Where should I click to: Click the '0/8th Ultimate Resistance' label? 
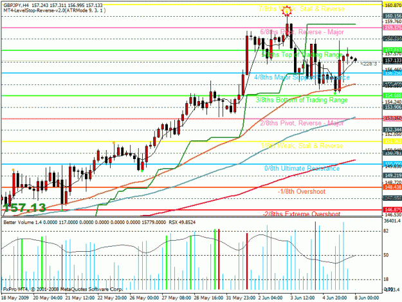click(x=302, y=168)
